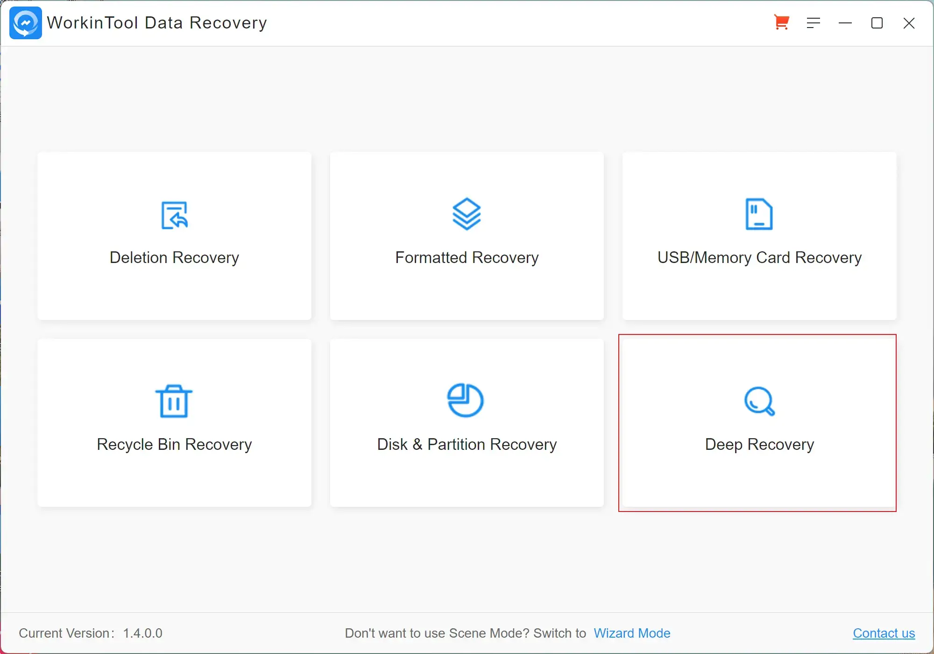The width and height of the screenshot is (934, 654).
Task: Maximize the application window
Action: [877, 23]
